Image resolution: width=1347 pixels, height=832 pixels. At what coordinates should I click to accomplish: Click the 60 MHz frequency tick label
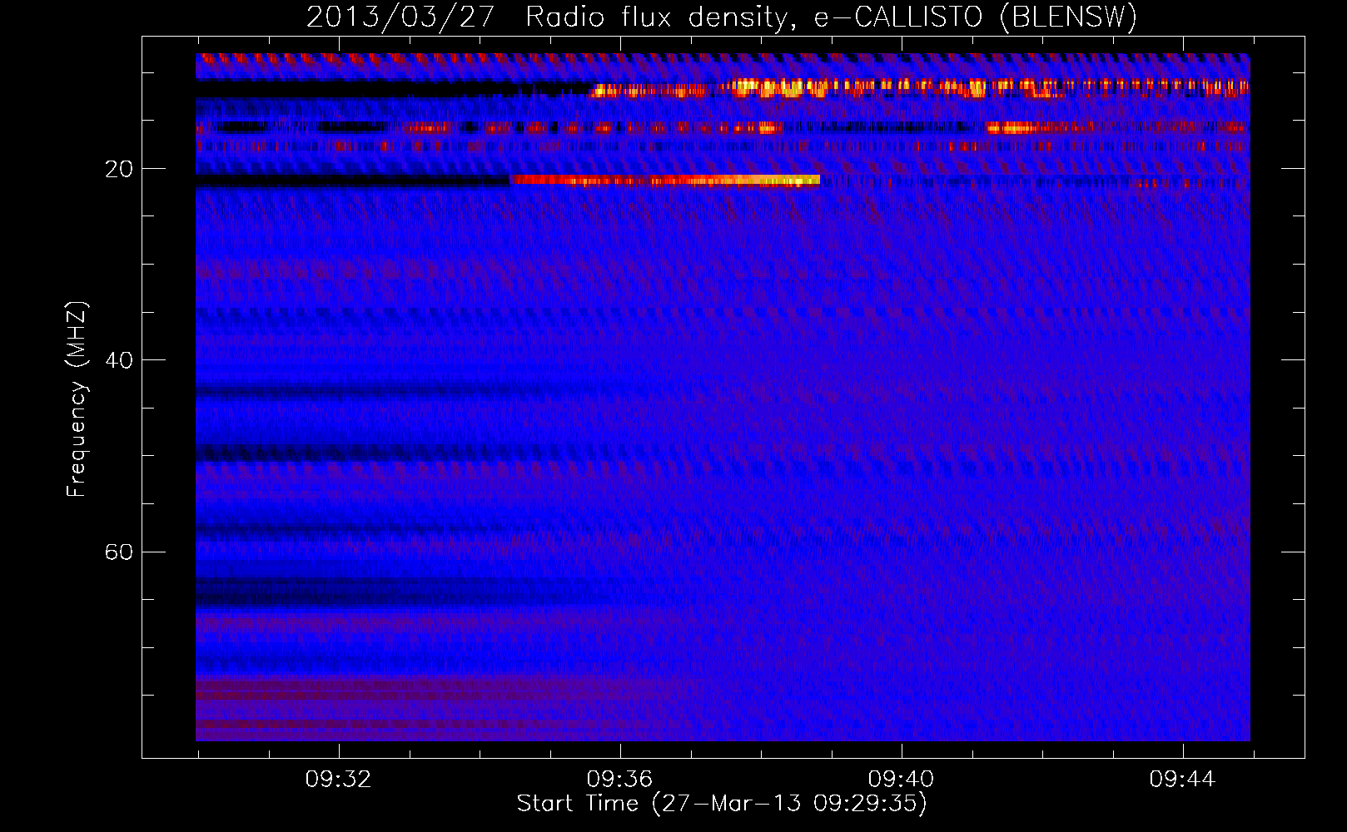click(x=118, y=552)
